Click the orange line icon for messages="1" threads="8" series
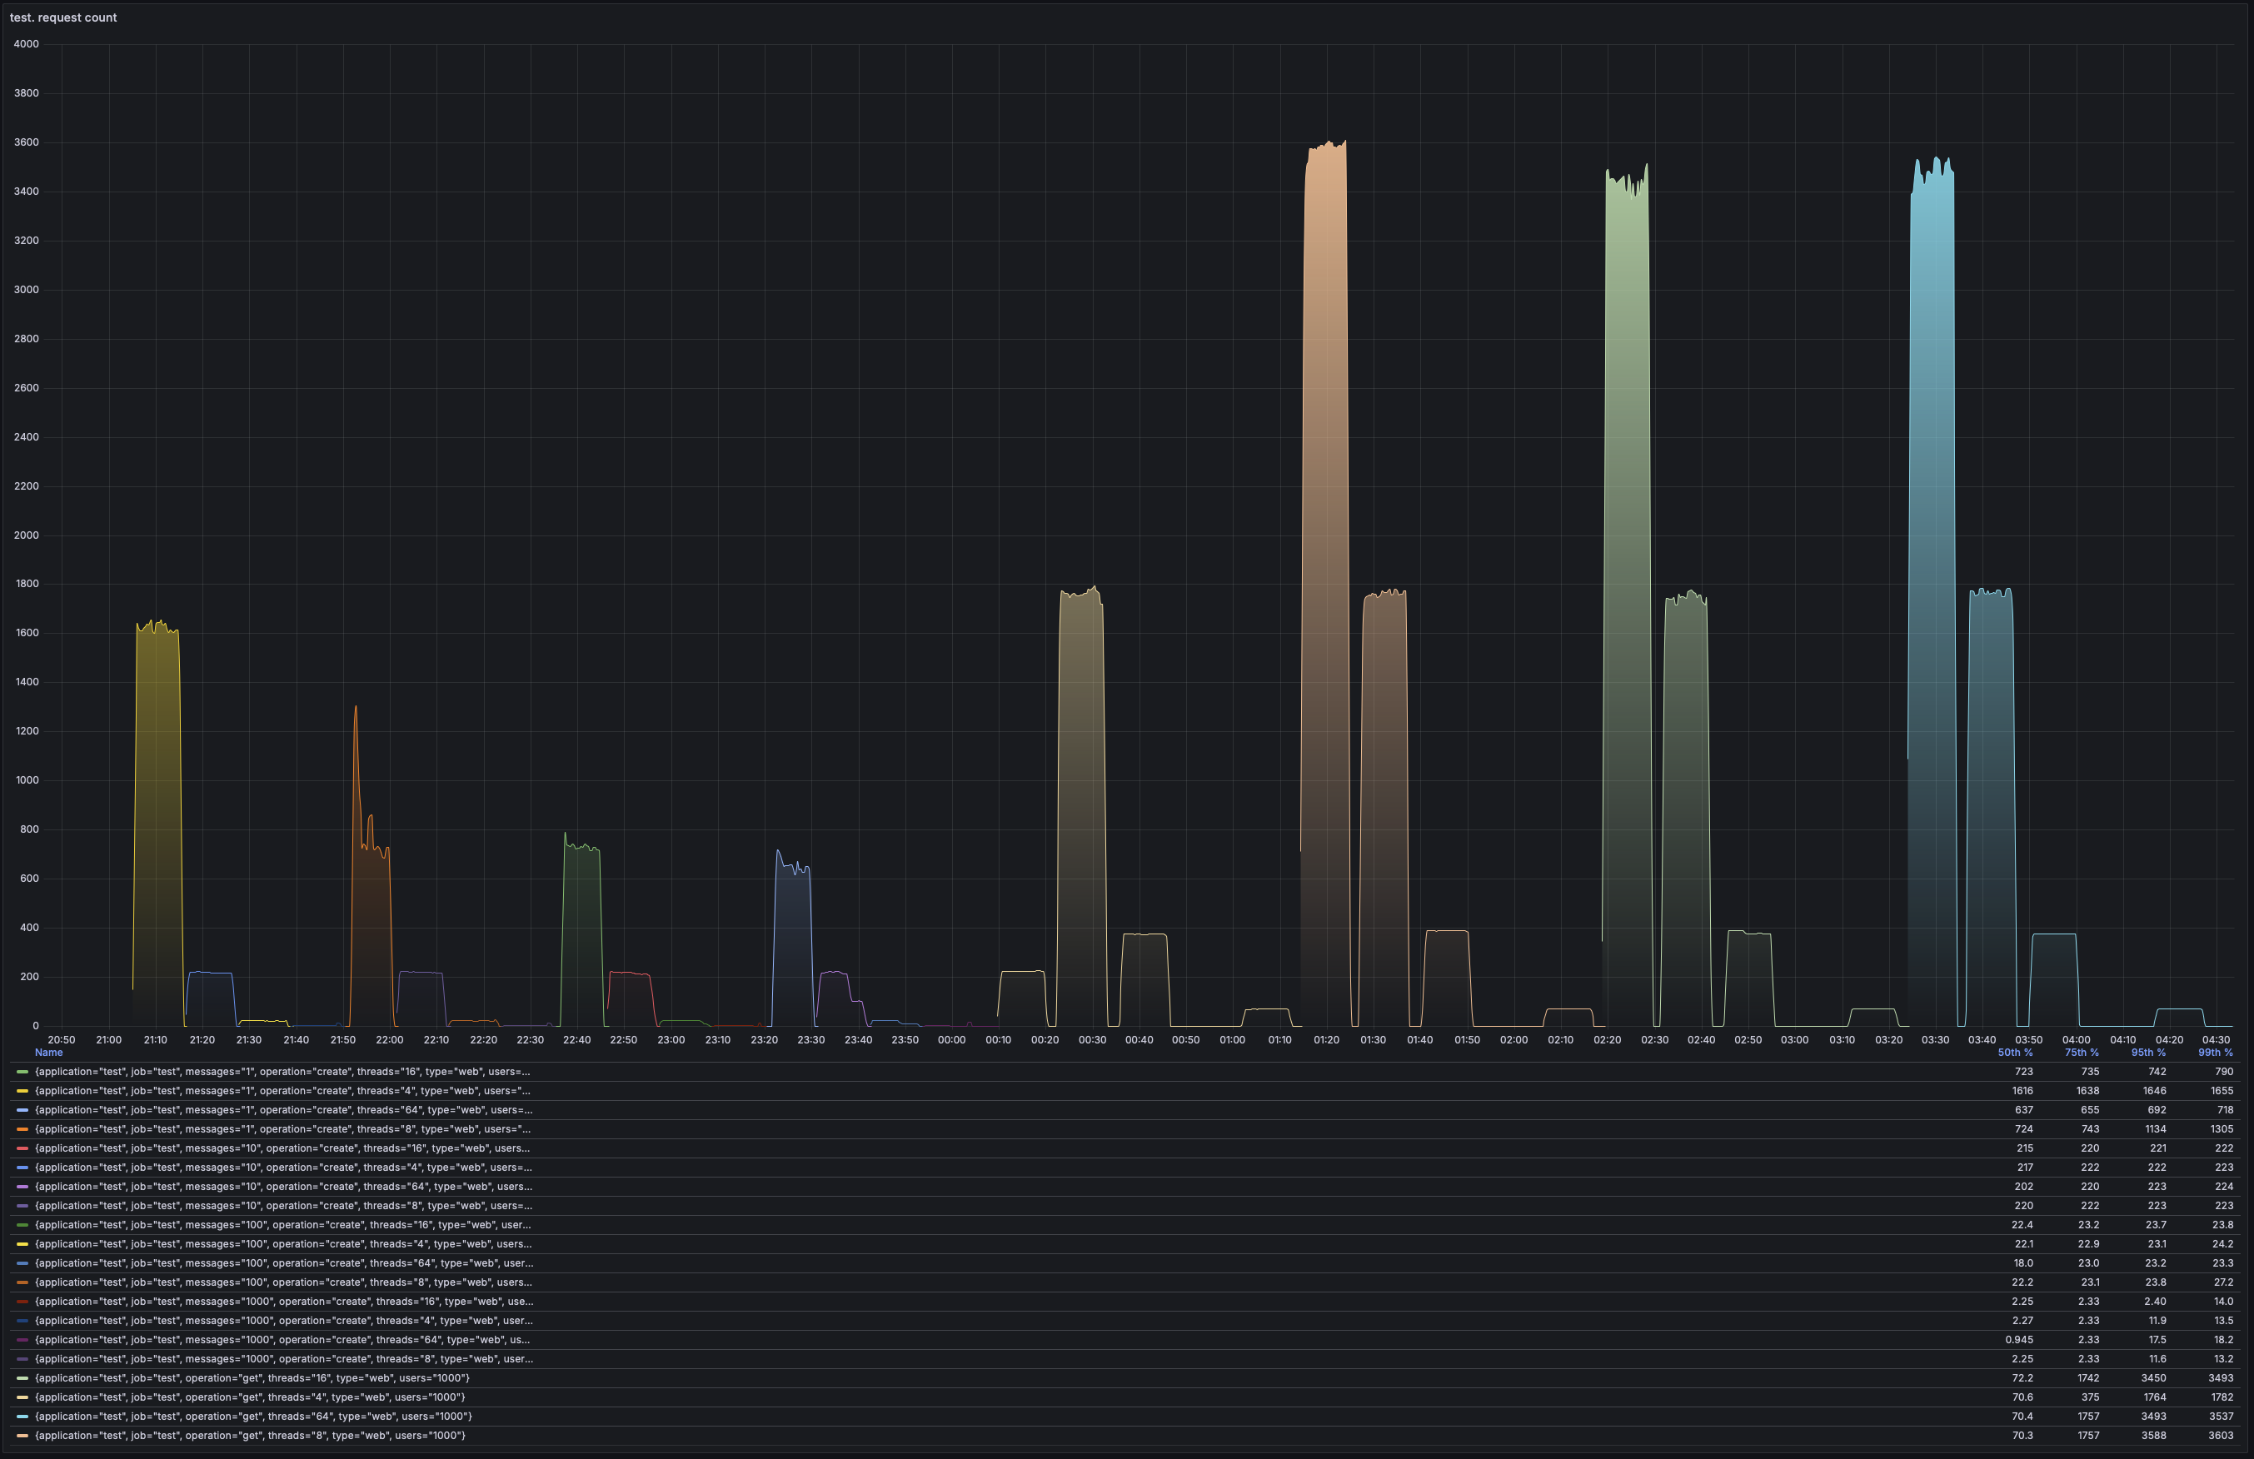Image resolution: width=2254 pixels, height=1459 pixels. click(21, 1128)
